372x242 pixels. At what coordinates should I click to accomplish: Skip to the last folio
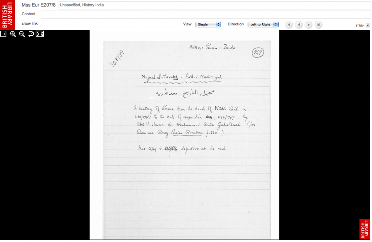[318, 24]
